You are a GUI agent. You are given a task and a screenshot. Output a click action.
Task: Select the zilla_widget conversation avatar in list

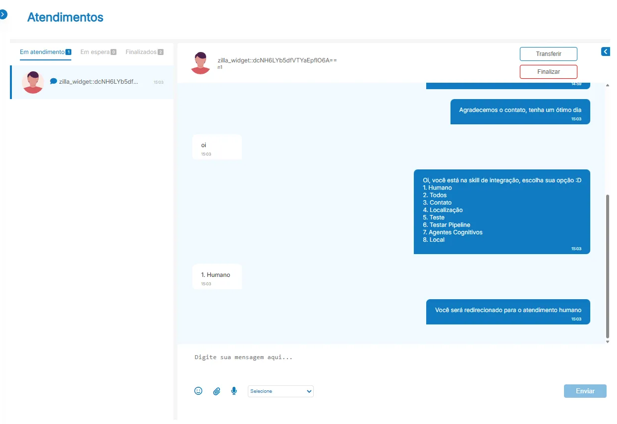(33, 82)
